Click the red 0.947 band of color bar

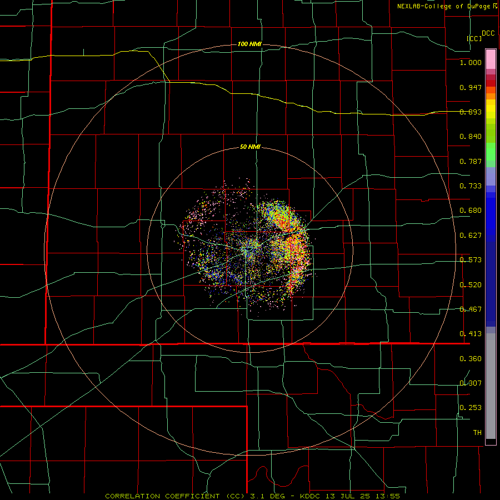tap(491, 83)
